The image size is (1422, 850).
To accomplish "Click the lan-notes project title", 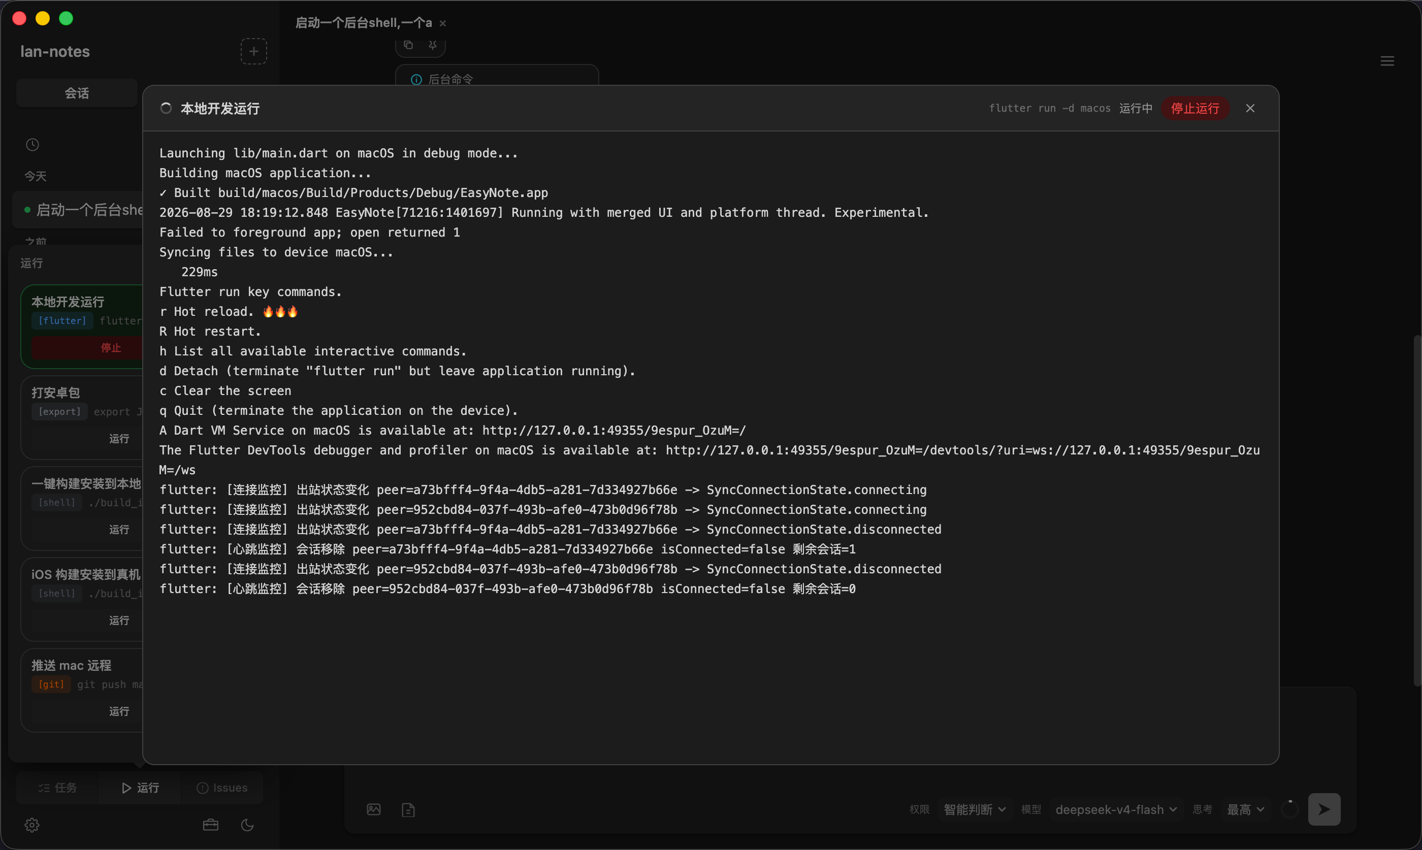I will point(55,52).
